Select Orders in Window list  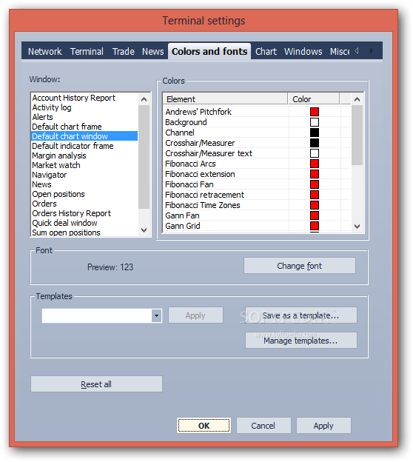coord(84,204)
